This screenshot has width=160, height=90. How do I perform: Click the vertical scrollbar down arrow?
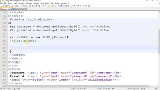pos(159,84)
